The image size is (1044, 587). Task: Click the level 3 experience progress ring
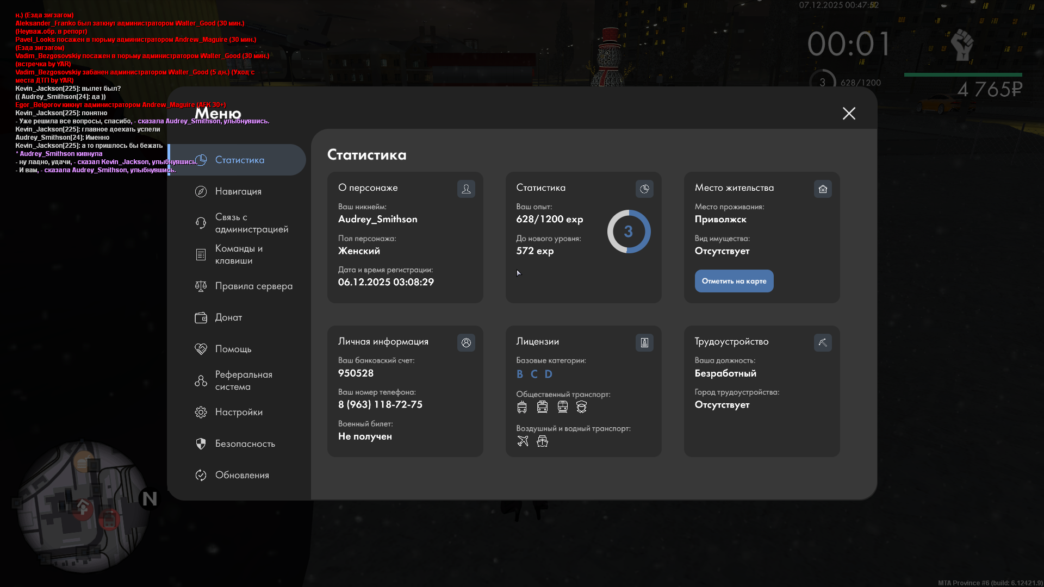[x=629, y=232]
